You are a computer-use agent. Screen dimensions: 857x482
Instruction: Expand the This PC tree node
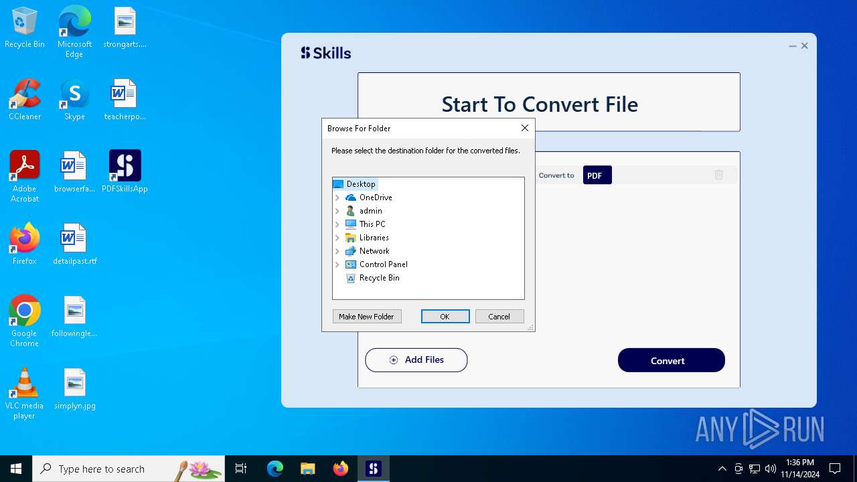337,224
